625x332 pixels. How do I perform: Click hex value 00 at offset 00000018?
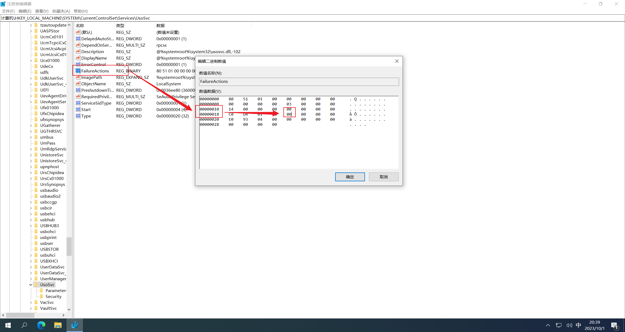click(288, 114)
